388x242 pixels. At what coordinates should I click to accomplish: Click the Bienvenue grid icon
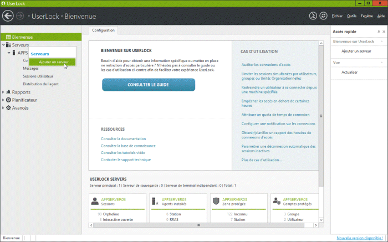coord(8,37)
